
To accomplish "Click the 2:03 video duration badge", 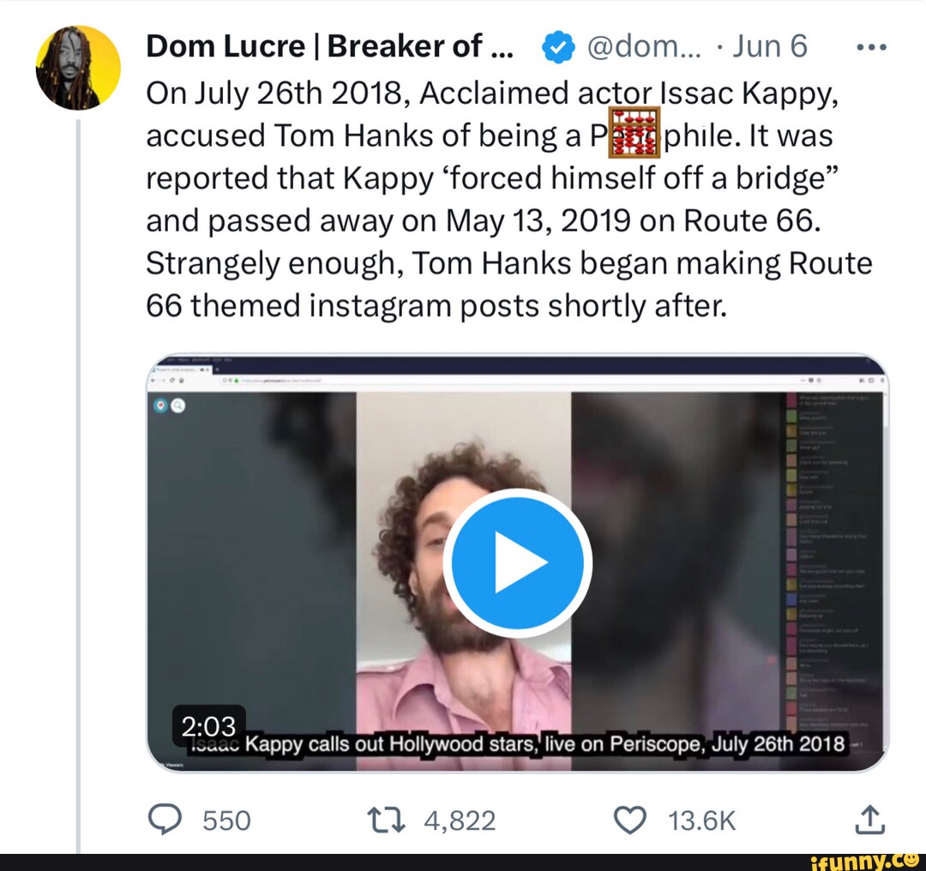I will pos(209,726).
